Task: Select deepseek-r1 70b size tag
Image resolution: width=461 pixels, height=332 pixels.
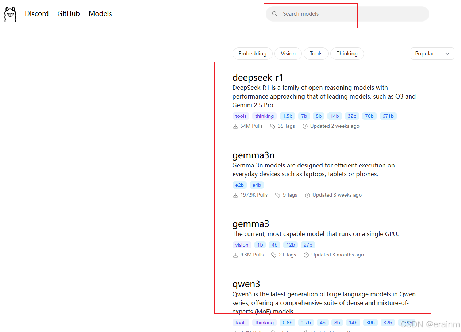Action: tap(369, 116)
